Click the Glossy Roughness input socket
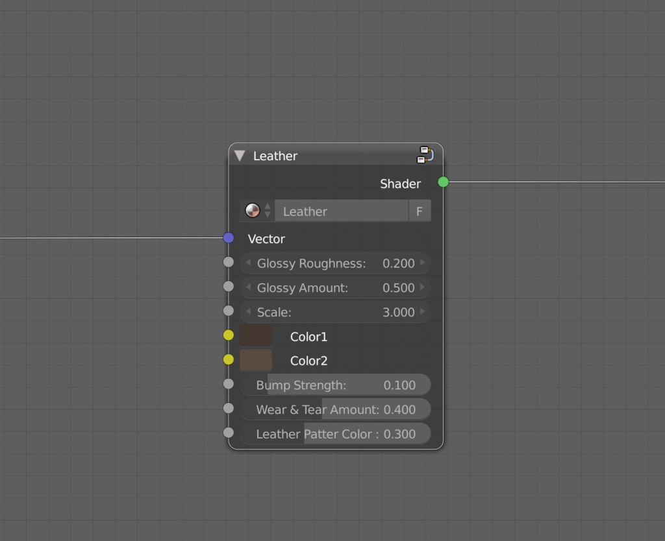The image size is (665, 541). (x=228, y=261)
